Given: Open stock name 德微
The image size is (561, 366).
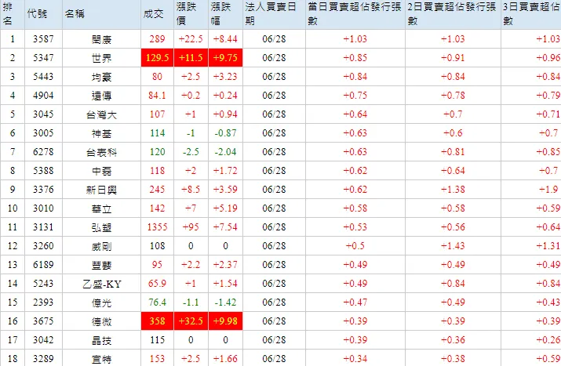Looking at the screenshot, I should [x=102, y=321].
